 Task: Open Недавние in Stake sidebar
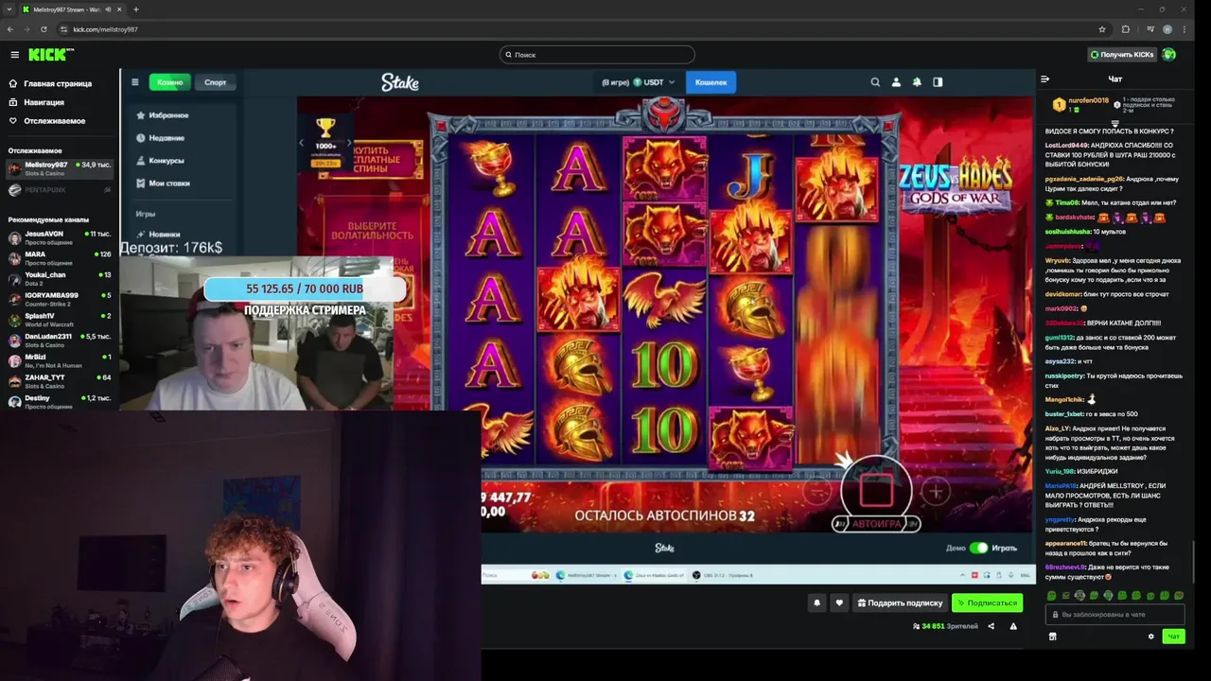click(160, 138)
